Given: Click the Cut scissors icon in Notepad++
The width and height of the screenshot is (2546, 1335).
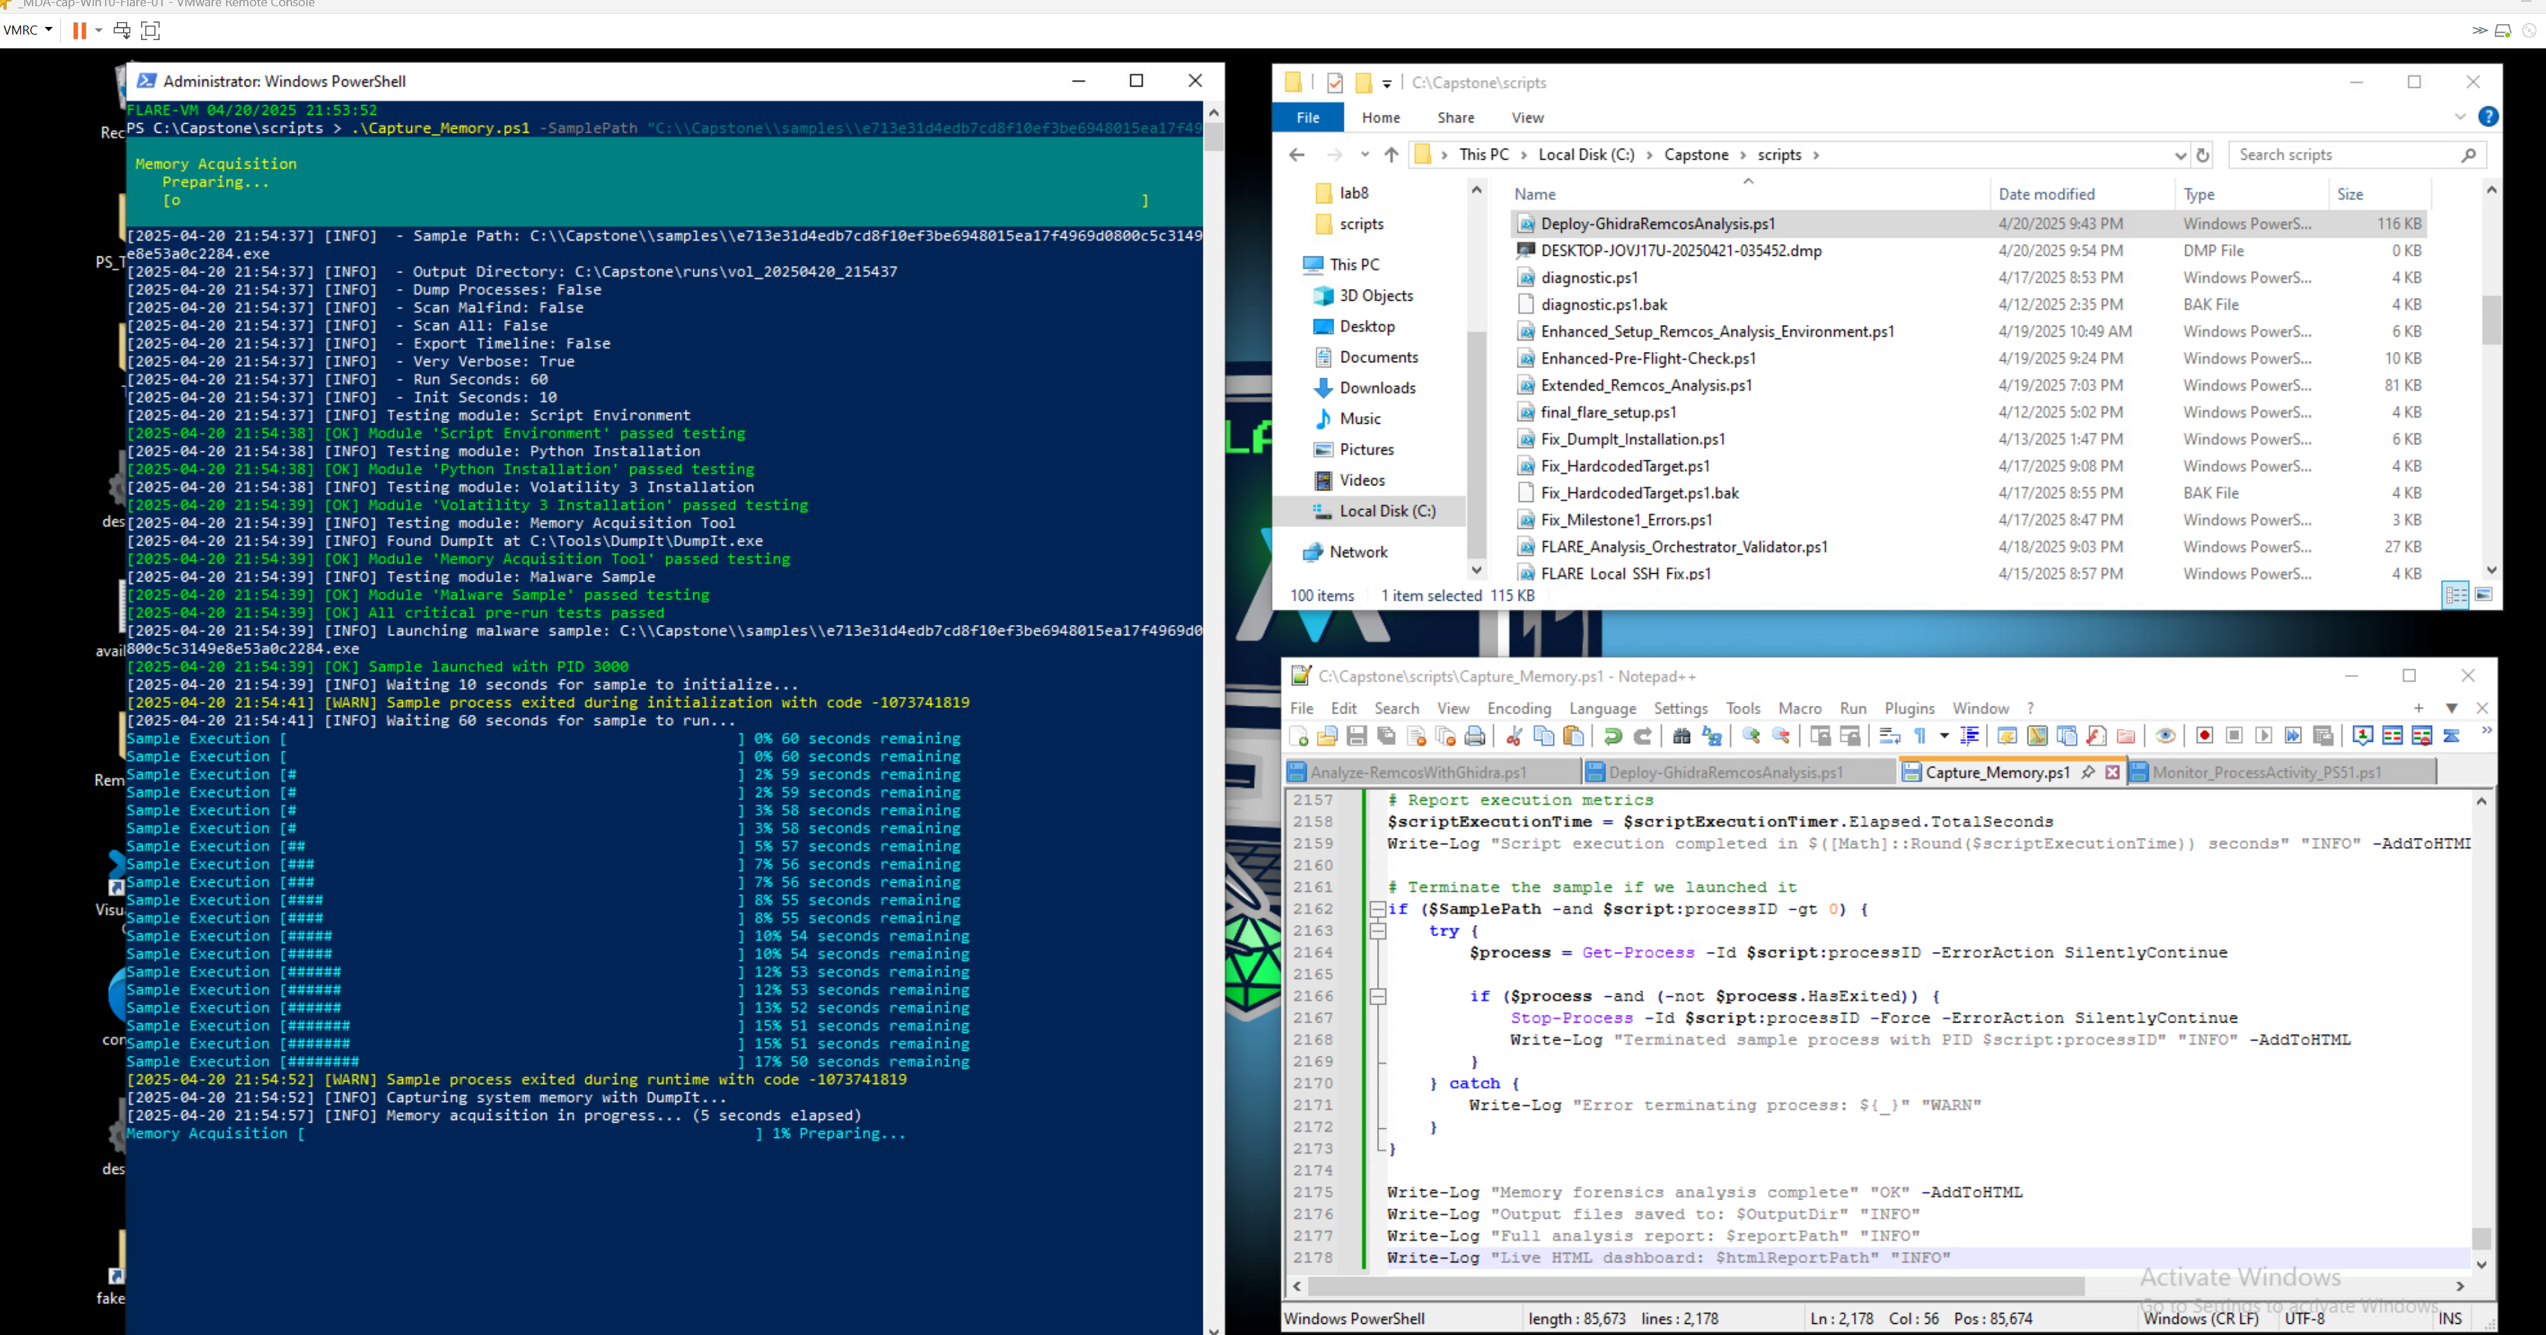Looking at the screenshot, I should [1513, 736].
